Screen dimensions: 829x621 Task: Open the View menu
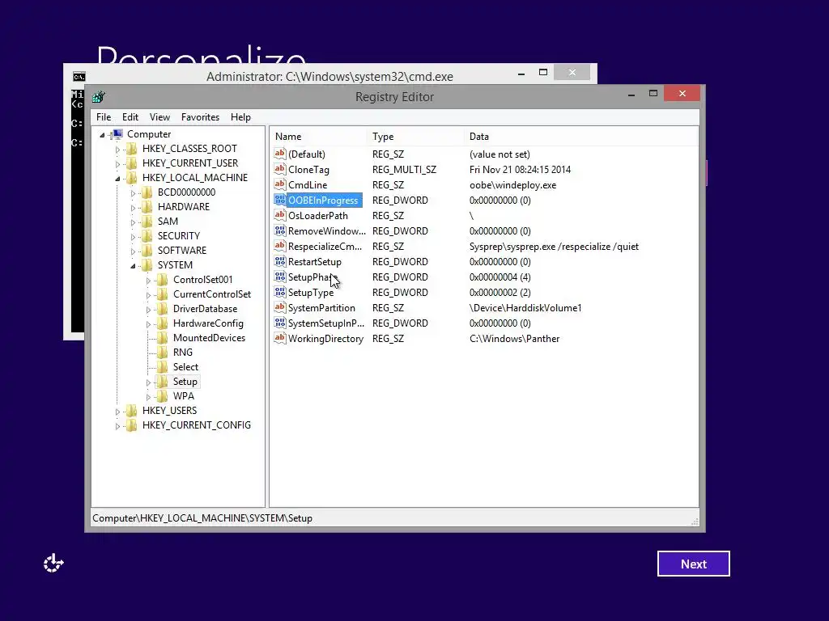159,117
